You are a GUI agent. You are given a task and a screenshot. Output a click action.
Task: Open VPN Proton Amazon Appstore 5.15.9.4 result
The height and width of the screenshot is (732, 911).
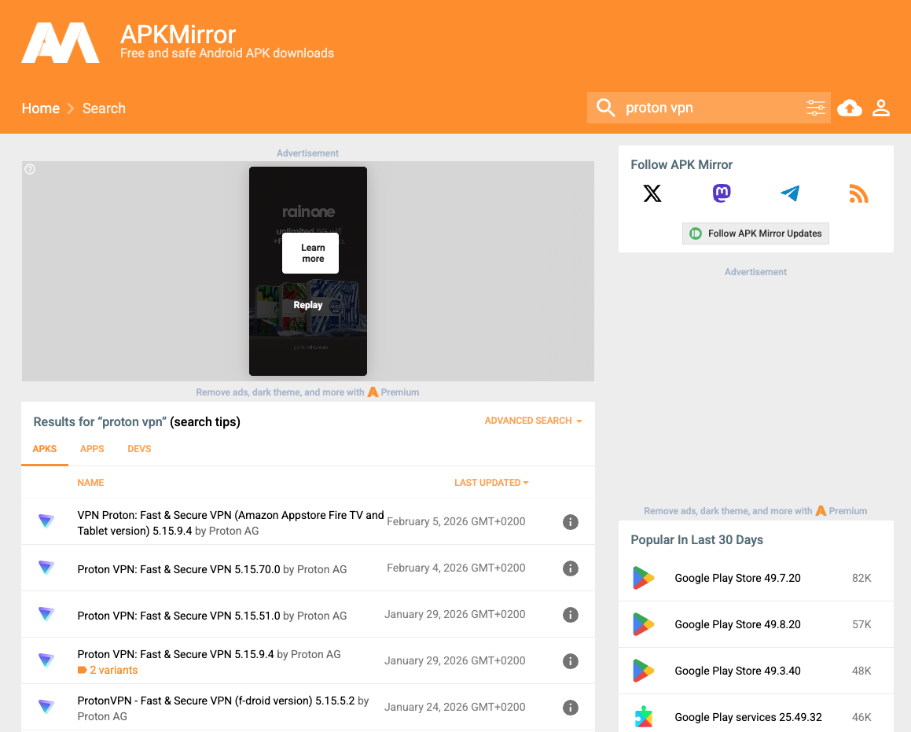230,523
